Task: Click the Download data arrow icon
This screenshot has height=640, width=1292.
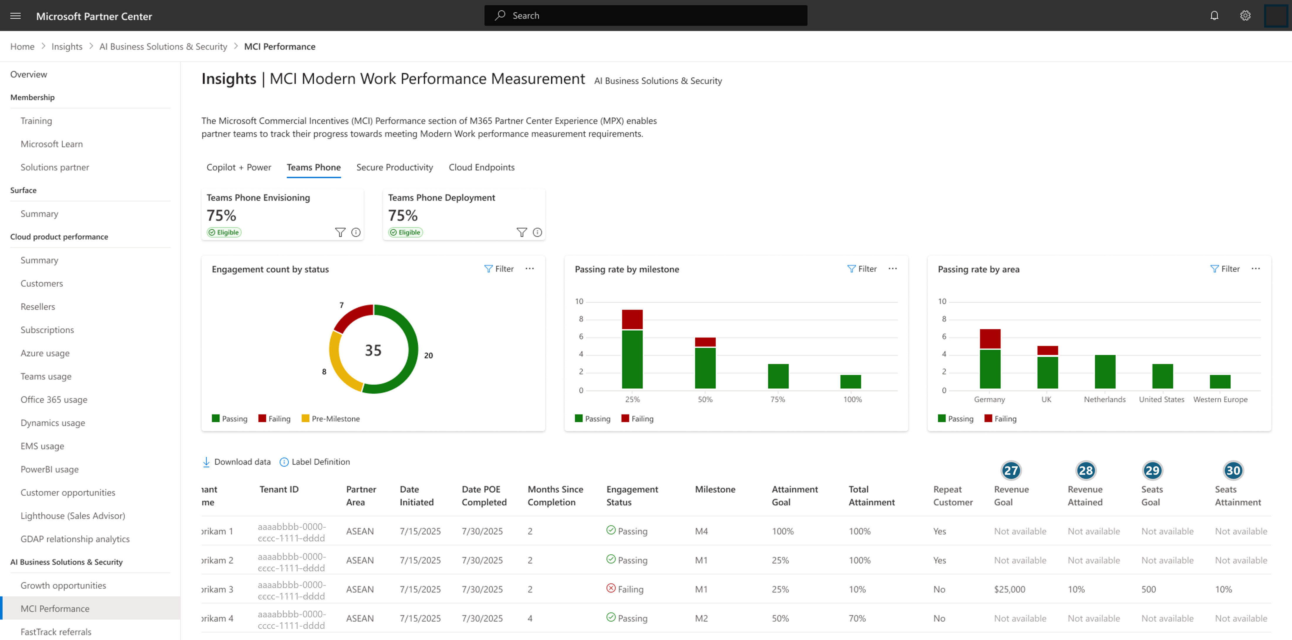Action: tap(206, 462)
